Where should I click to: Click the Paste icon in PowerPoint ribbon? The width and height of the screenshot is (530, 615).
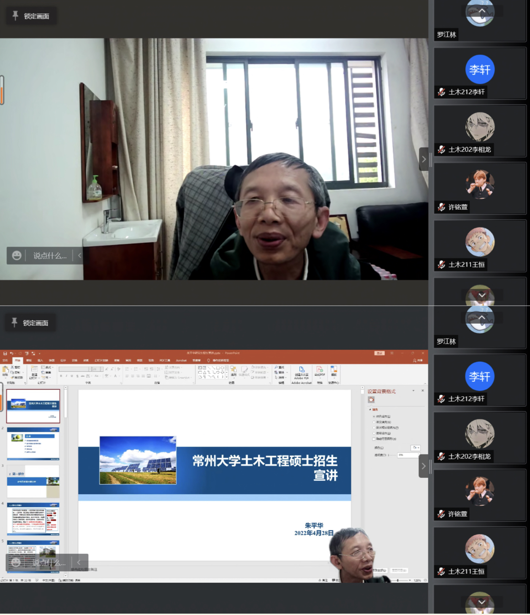click(5, 371)
